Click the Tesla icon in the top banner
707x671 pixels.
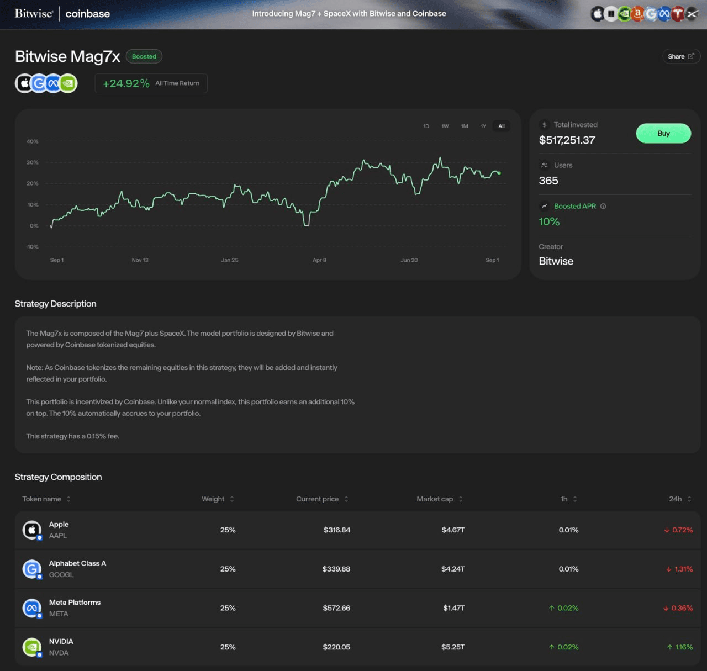678,14
